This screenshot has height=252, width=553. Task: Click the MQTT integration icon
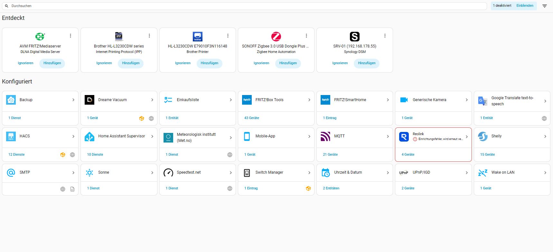[x=325, y=136]
